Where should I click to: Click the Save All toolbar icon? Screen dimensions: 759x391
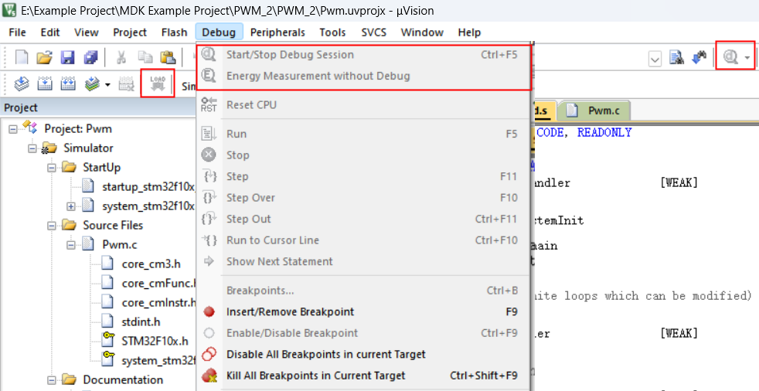[x=91, y=58]
